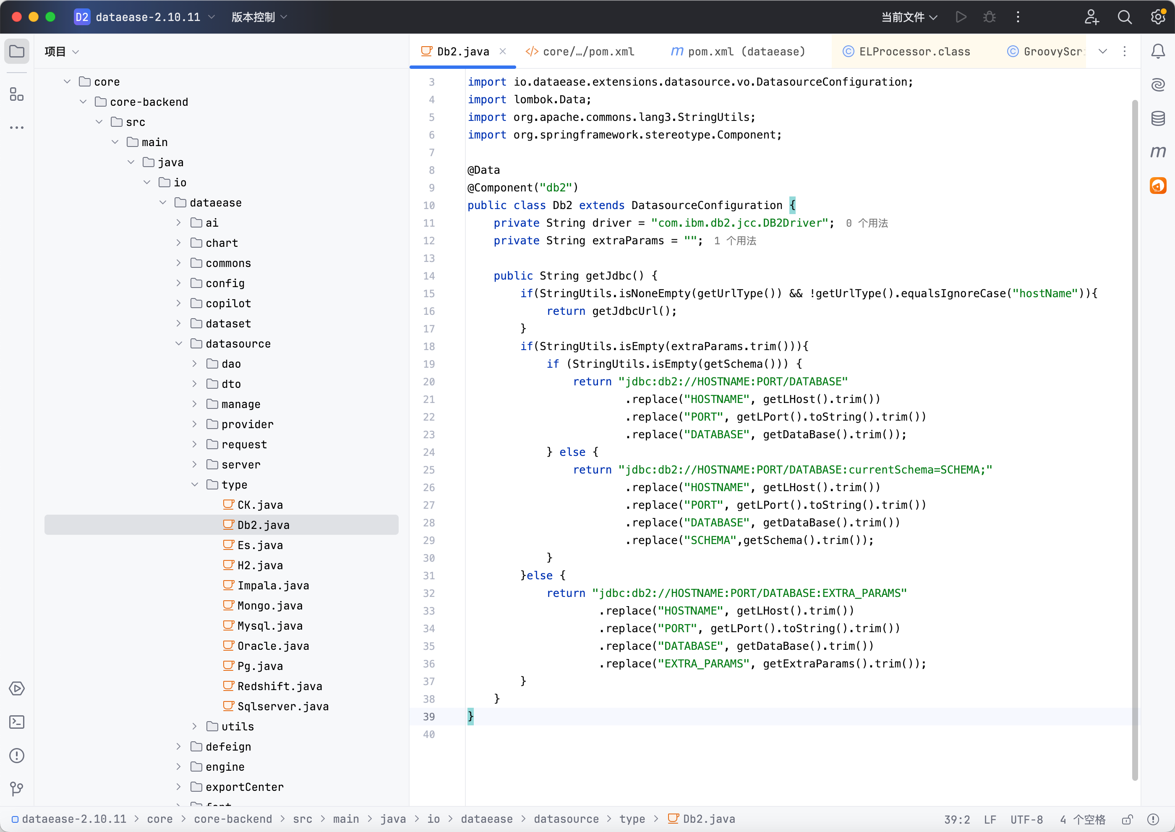
Task: Toggle read-only lock icon in status bar
Action: 1127,819
